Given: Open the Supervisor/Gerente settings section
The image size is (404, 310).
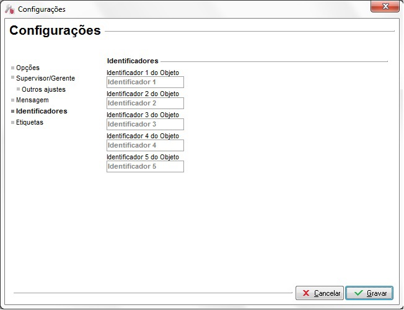Looking at the screenshot, I should point(45,78).
